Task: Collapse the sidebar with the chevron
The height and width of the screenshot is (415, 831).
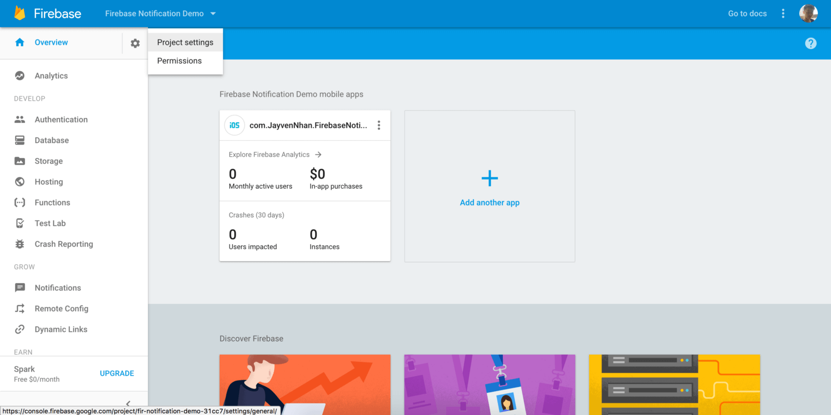Action: coord(128,403)
